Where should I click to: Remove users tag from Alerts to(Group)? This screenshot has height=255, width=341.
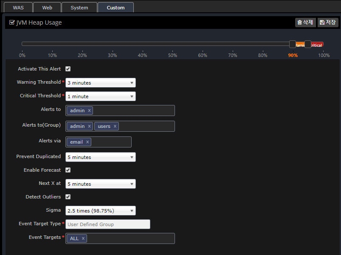tap(115, 126)
